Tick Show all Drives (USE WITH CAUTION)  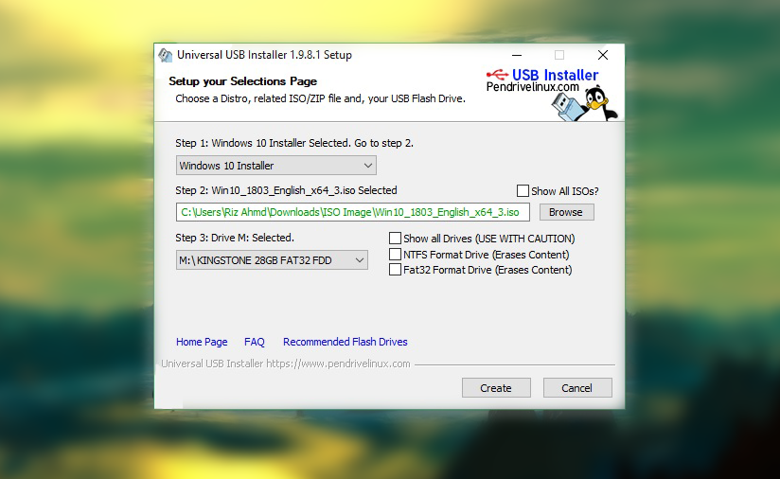[x=395, y=239]
